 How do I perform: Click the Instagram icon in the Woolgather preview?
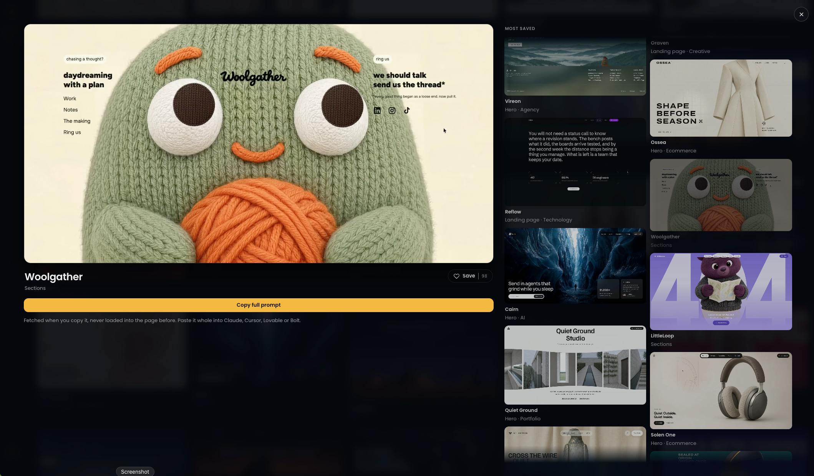[392, 111]
